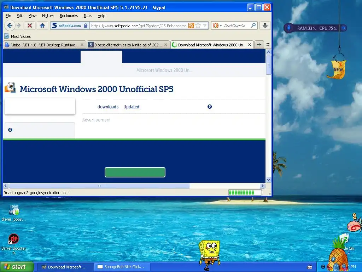Switch to SpongeBob Nick Click taskbar item
The image size is (362, 272).
pyautogui.click(x=122, y=267)
